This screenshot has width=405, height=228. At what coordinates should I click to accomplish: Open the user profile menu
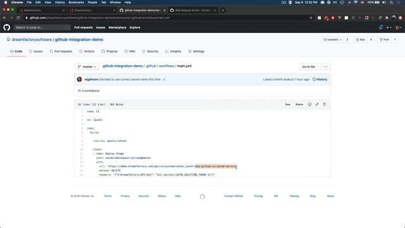[x=399, y=27]
